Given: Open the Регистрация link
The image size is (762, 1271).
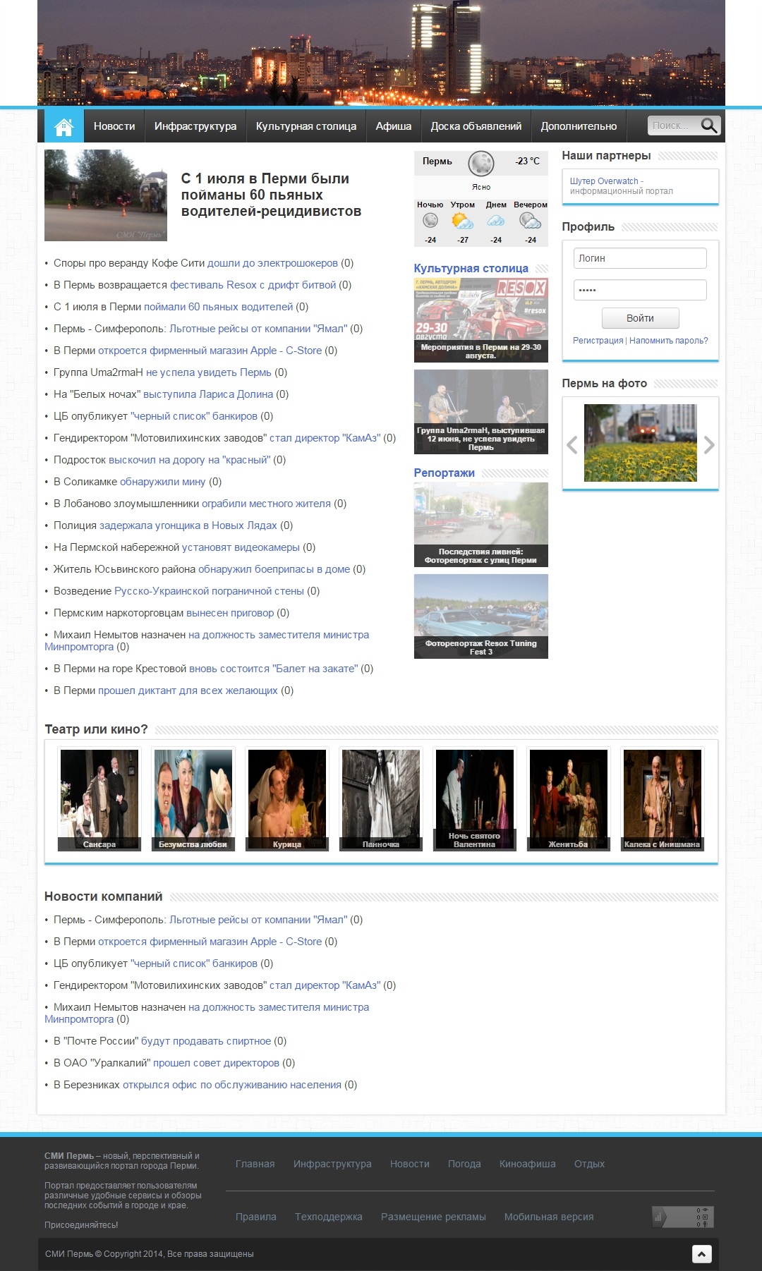Looking at the screenshot, I should pyautogui.click(x=598, y=341).
